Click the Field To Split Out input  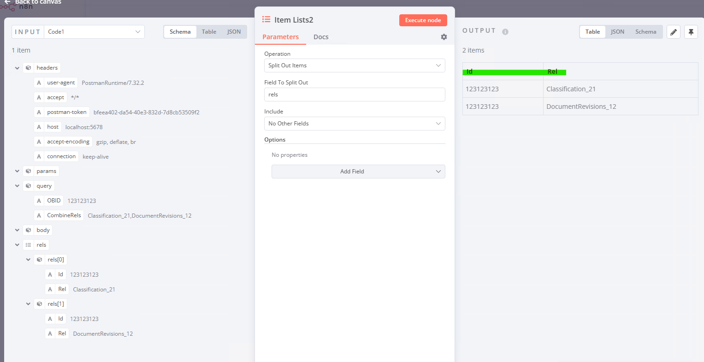(x=355, y=95)
